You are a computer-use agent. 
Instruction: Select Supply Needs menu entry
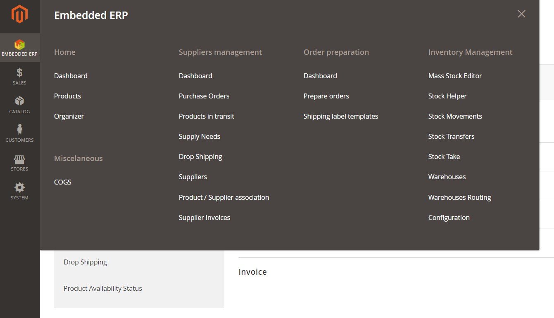coord(200,136)
